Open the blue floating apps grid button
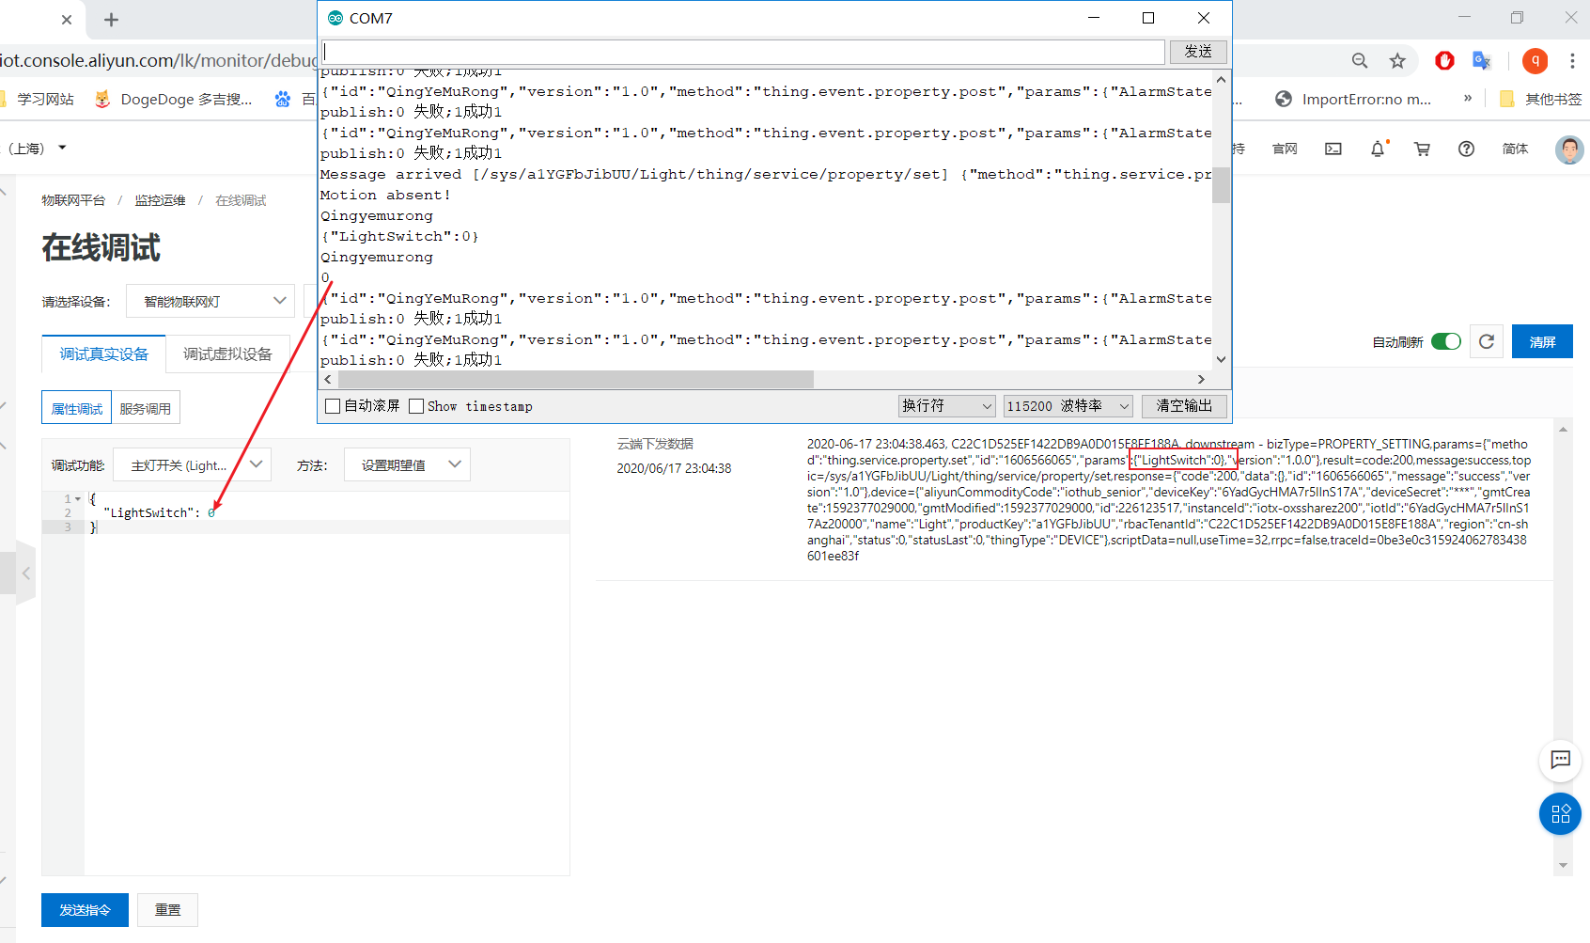 click(x=1561, y=813)
